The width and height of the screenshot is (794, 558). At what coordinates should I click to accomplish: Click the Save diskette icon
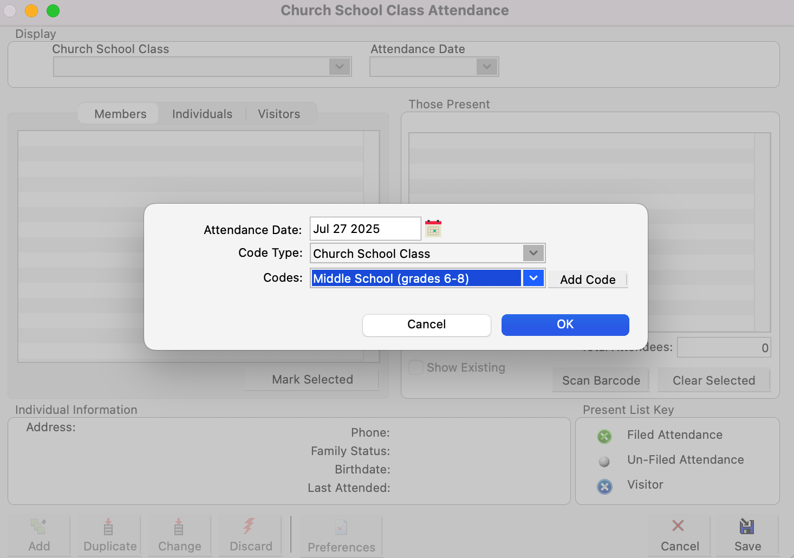[746, 526]
